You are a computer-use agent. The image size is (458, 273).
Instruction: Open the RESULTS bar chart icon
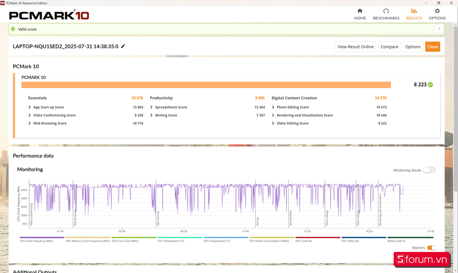click(x=414, y=11)
